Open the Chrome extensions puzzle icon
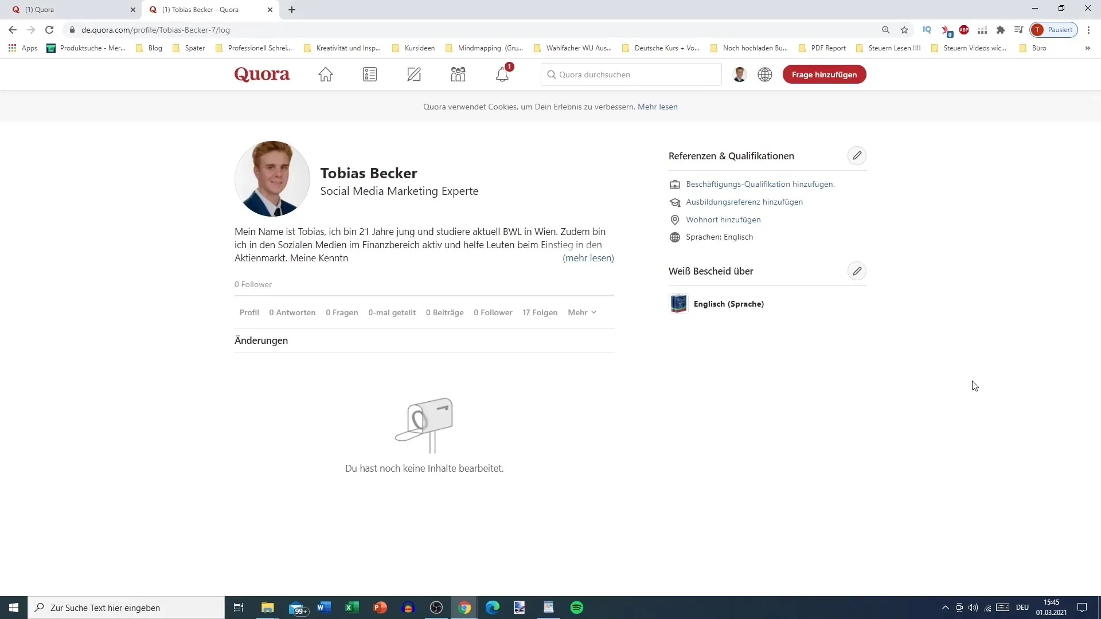The width and height of the screenshot is (1101, 619). click(x=1001, y=30)
